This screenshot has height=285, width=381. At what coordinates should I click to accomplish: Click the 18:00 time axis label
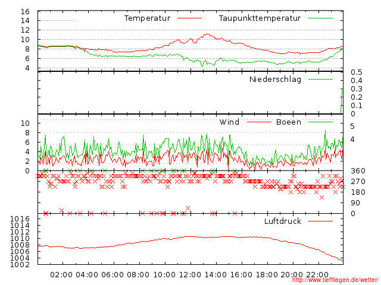click(x=267, y=275)
